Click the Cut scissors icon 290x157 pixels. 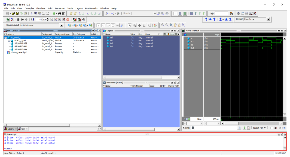(x=32, y=13)
